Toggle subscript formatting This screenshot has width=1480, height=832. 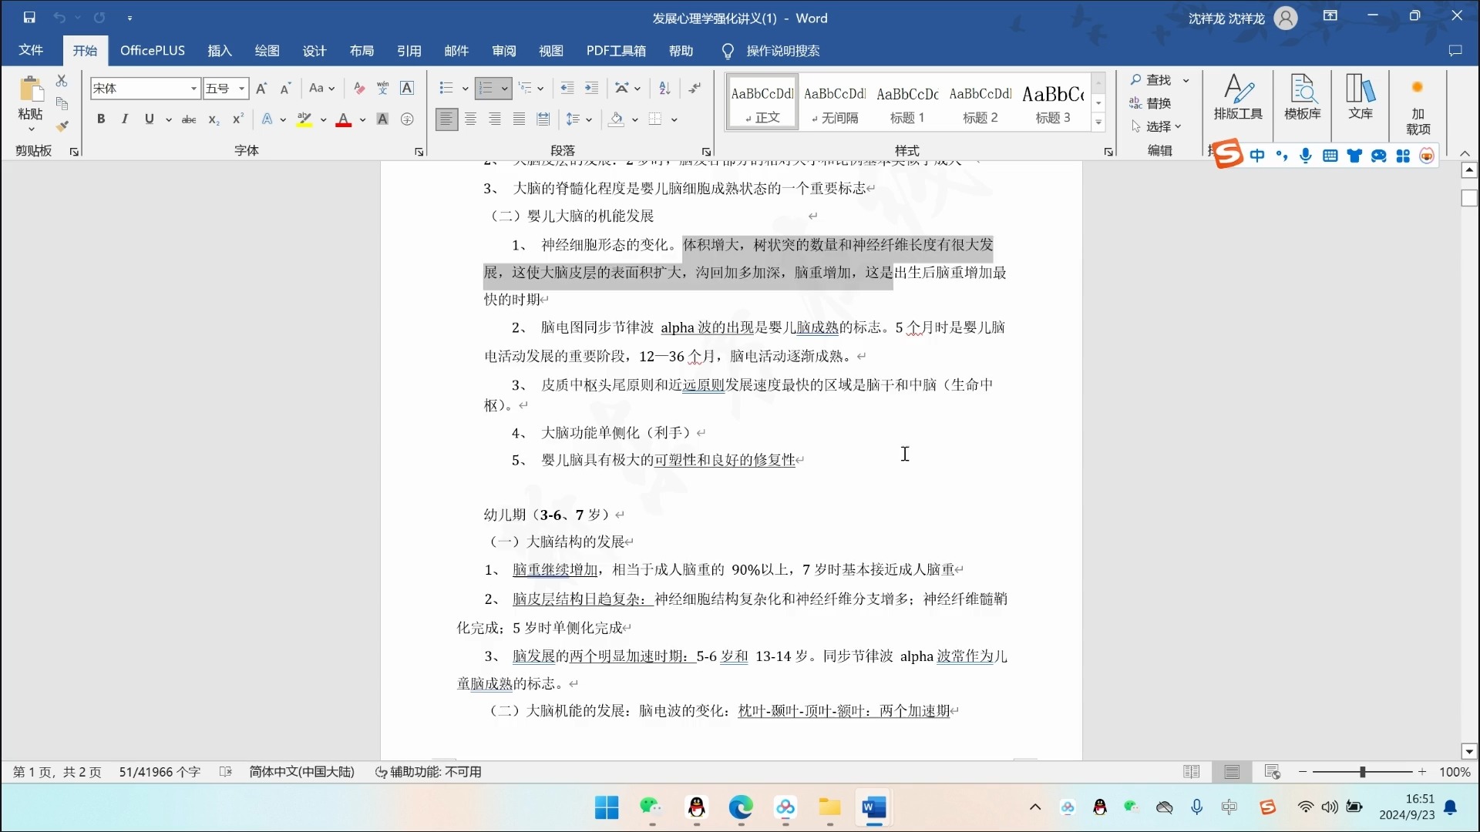pos(214,119)
